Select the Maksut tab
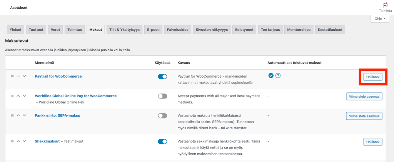This screenshot has height=162, width=394. (x=95, y=30)
